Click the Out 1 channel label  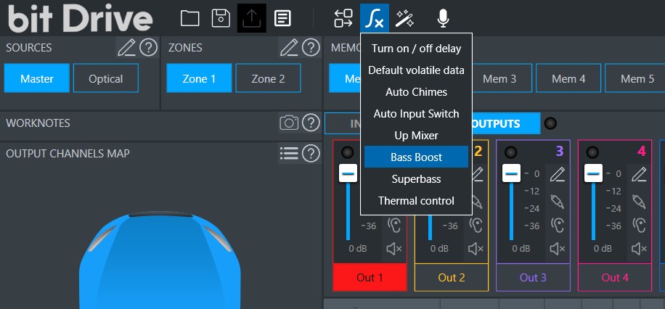370,277
